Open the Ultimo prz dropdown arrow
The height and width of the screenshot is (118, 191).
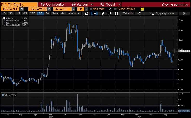click(x=73, y=9)
